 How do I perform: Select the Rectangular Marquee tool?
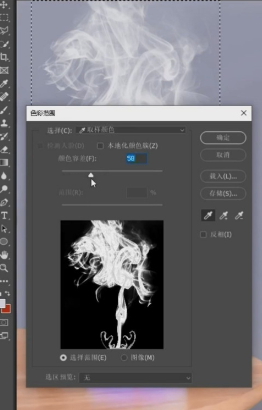pyautogui.click(x=4, y=18)
